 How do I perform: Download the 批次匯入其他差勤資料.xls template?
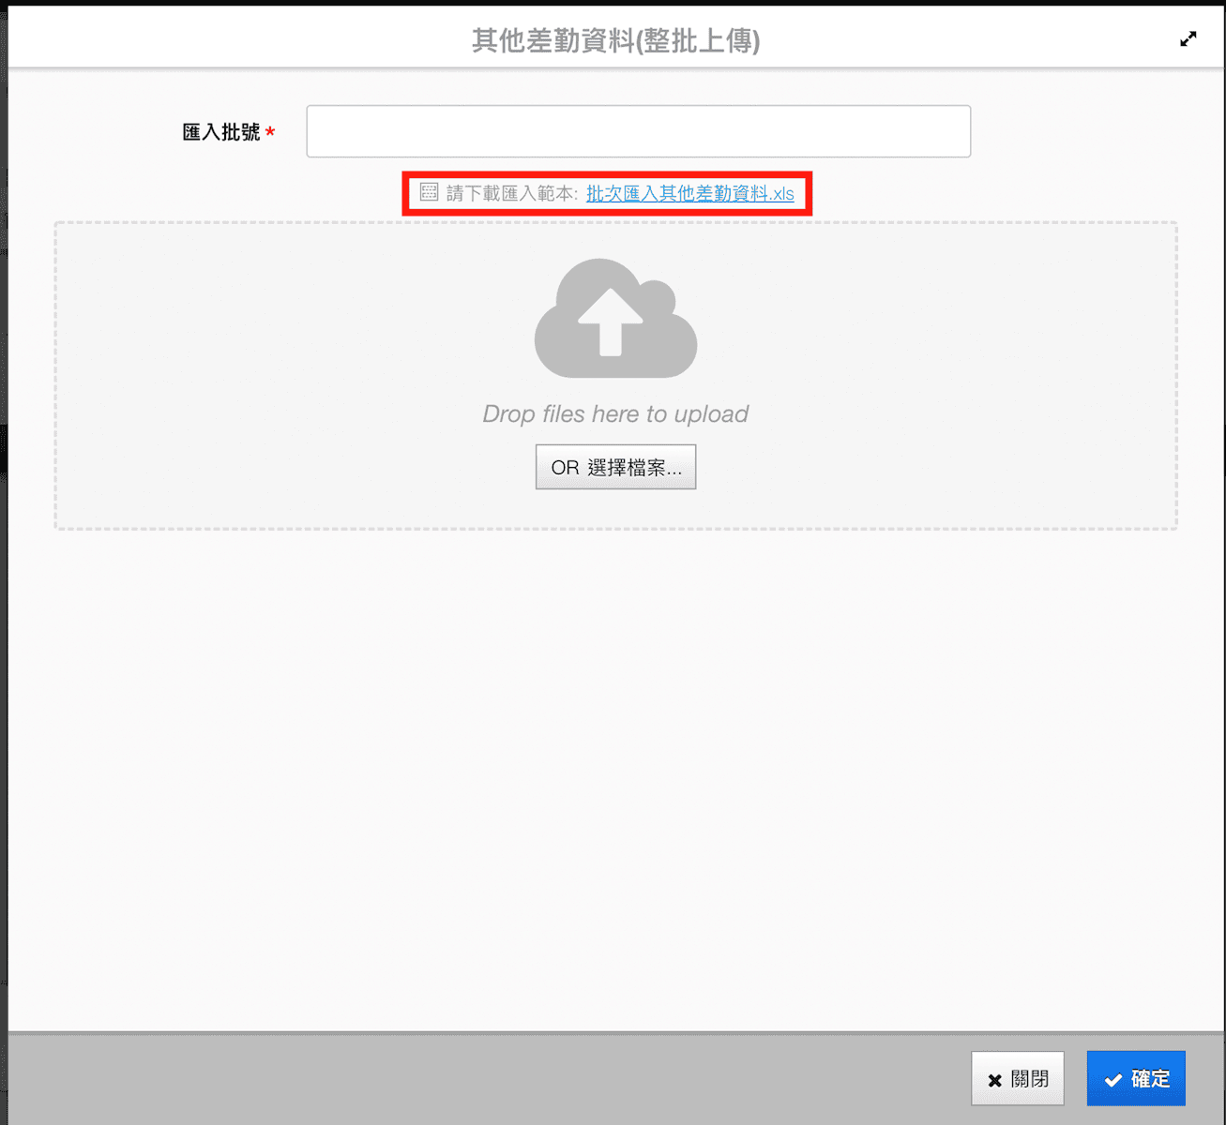(x=689, y=194)
